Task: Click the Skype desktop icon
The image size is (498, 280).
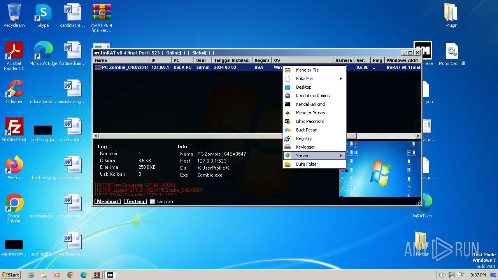Action: [x=43, y=16]
